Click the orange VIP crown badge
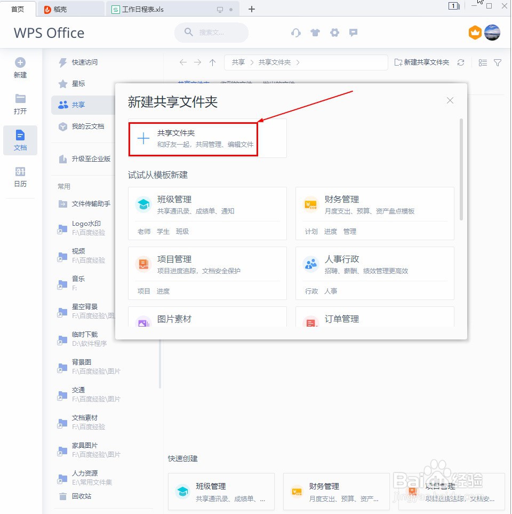The height and width of the screenshot is (514, 512). [x=475, y=33]
